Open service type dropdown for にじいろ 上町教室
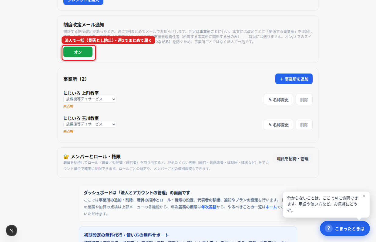Screen dimensions: 376x242 [x=90, y=99]
